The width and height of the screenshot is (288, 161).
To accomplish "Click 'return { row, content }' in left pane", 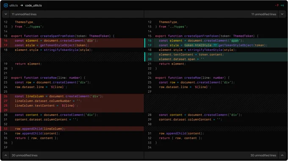I will pos(36,138).
